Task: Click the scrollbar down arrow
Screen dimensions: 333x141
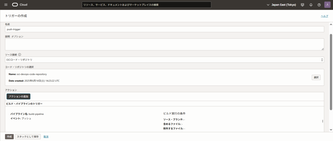Action: point(331,130)
